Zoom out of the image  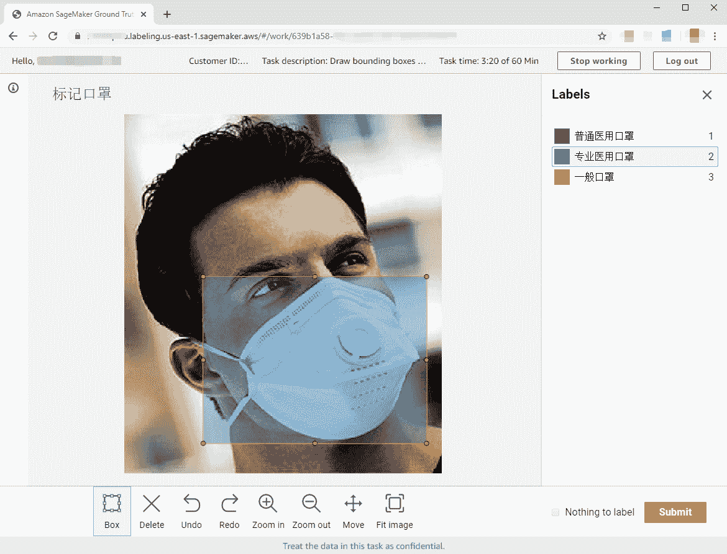pos(311,511)
